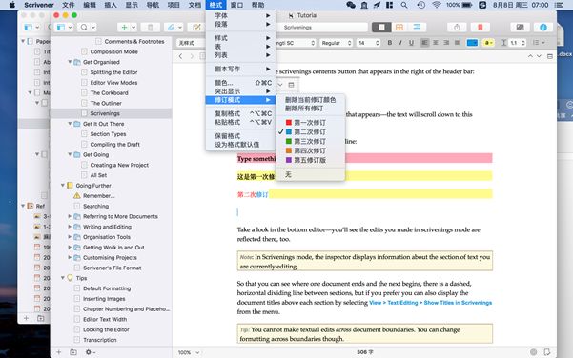Add a new document with plus button

coord(124,28)
